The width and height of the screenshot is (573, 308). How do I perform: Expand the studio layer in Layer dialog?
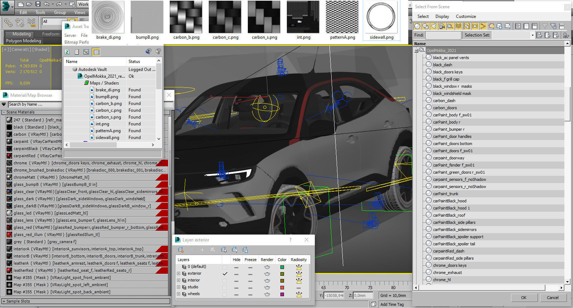tap(178, 287)
